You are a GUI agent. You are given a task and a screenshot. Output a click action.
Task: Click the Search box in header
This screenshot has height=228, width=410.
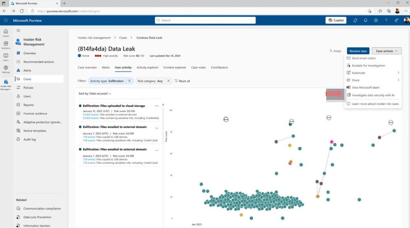205,20
